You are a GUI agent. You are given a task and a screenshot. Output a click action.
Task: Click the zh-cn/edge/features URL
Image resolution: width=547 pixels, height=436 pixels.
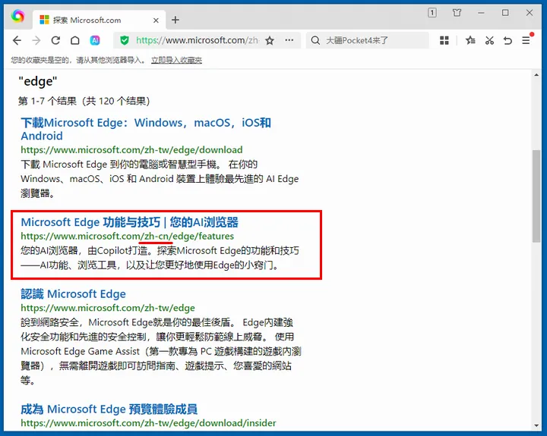(x=128, y=236)
